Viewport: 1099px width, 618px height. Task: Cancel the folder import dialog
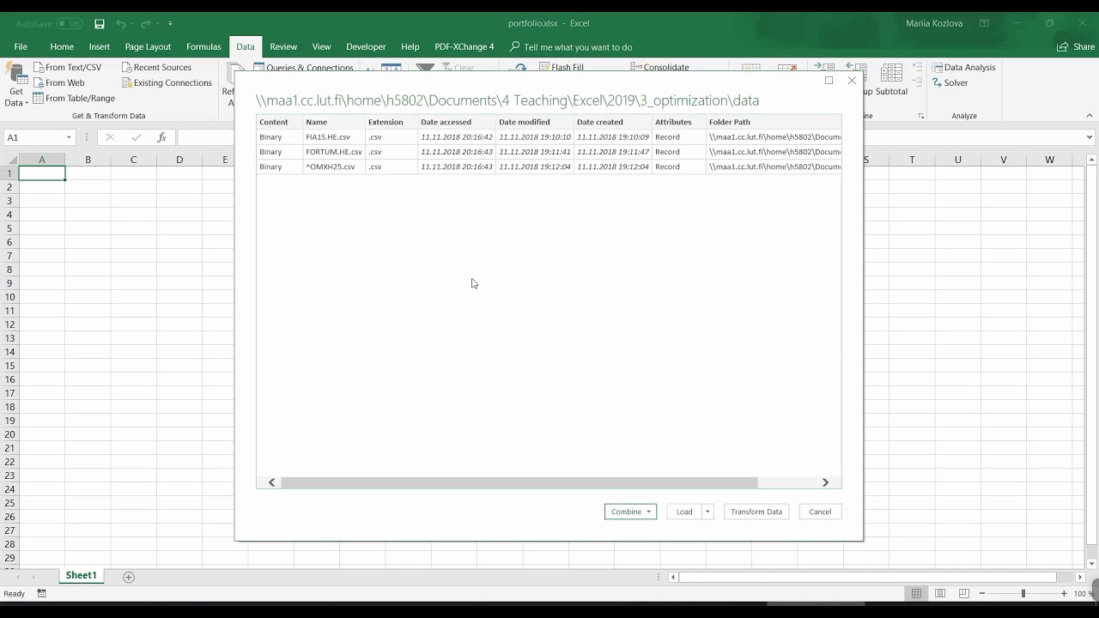pos(820,512)
